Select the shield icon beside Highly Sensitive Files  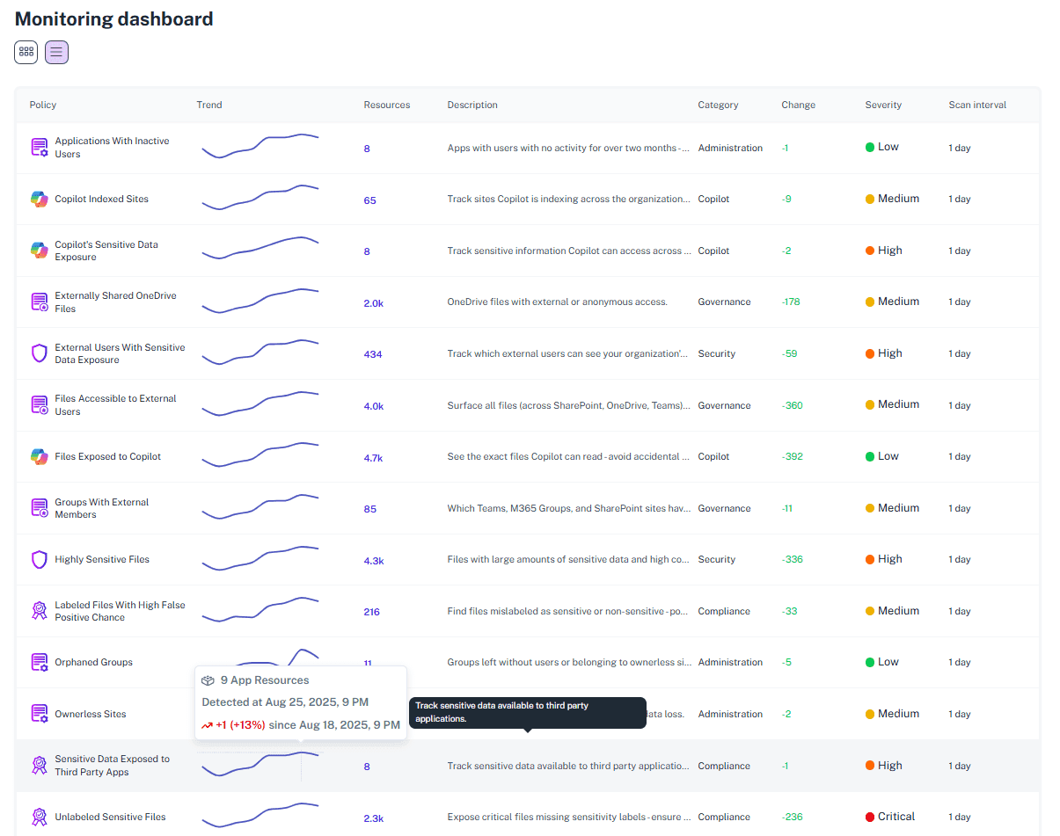click(x=39, y=559)
